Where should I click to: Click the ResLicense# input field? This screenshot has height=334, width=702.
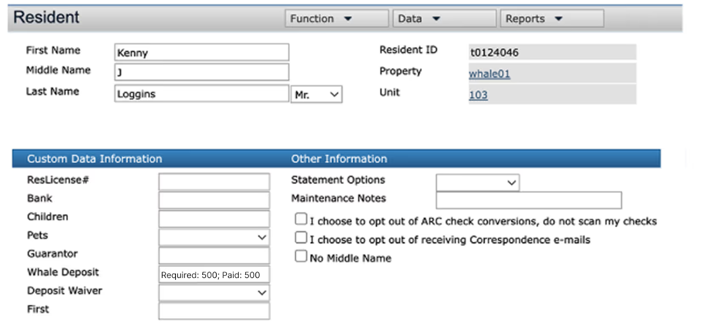click(214, 182)
